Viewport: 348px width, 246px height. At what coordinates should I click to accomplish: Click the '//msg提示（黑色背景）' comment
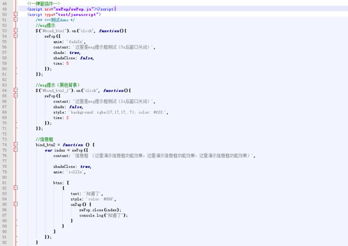(58, 85)
